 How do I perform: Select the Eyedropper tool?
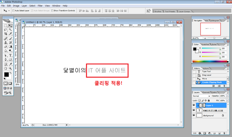[x=10, y=64]
